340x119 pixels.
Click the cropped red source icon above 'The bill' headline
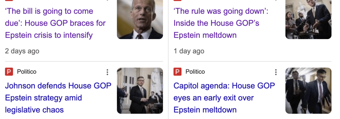pos(9,1)
